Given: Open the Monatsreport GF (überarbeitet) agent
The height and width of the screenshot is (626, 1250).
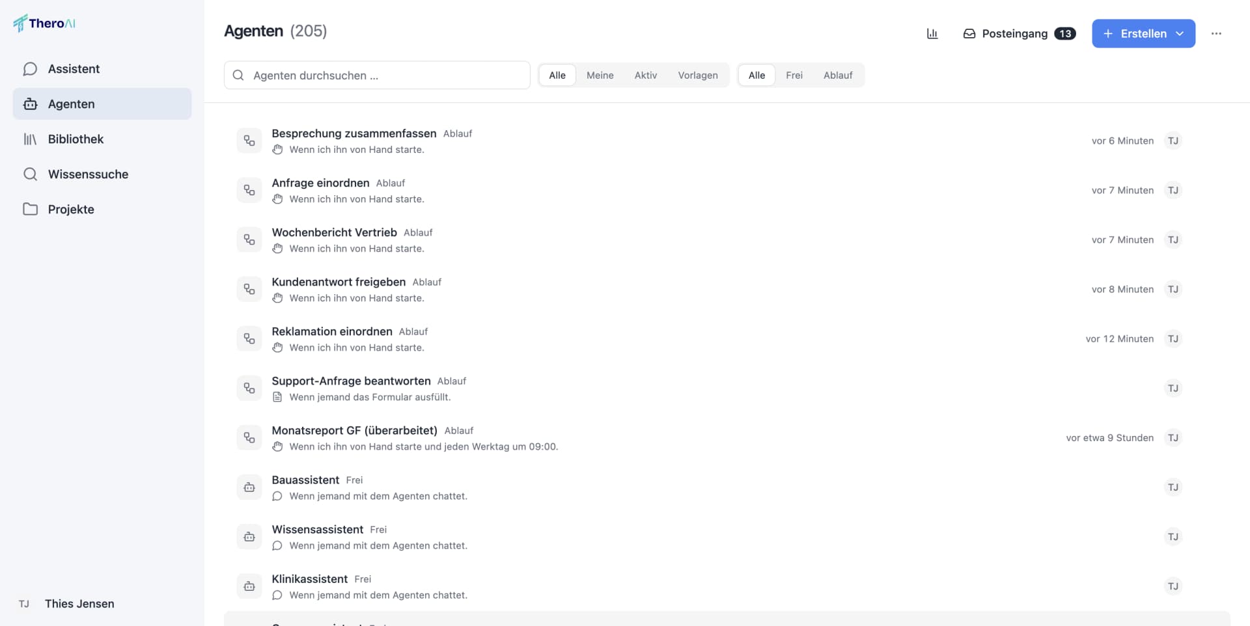Looking at the screenshot, I should click(727, 437).
